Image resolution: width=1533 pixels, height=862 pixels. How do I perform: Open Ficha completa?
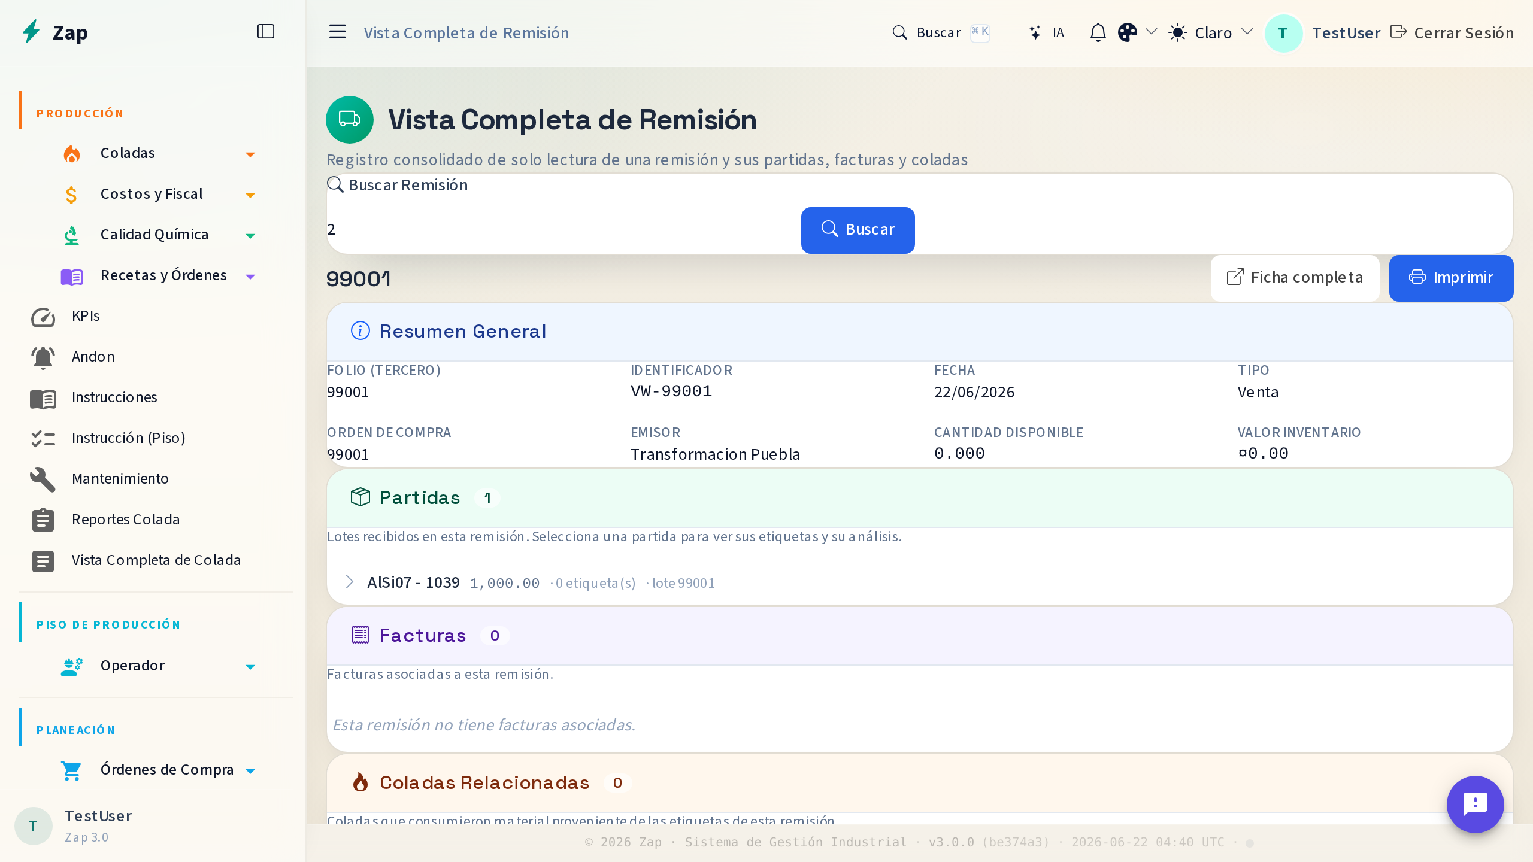(x=1295, y=278)
